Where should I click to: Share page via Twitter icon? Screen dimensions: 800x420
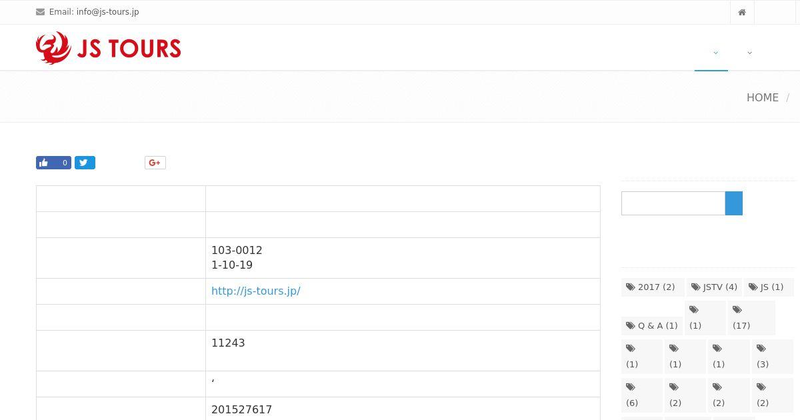pos(85,163)
